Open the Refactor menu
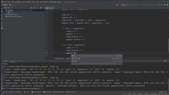 (x=29, y=2)
